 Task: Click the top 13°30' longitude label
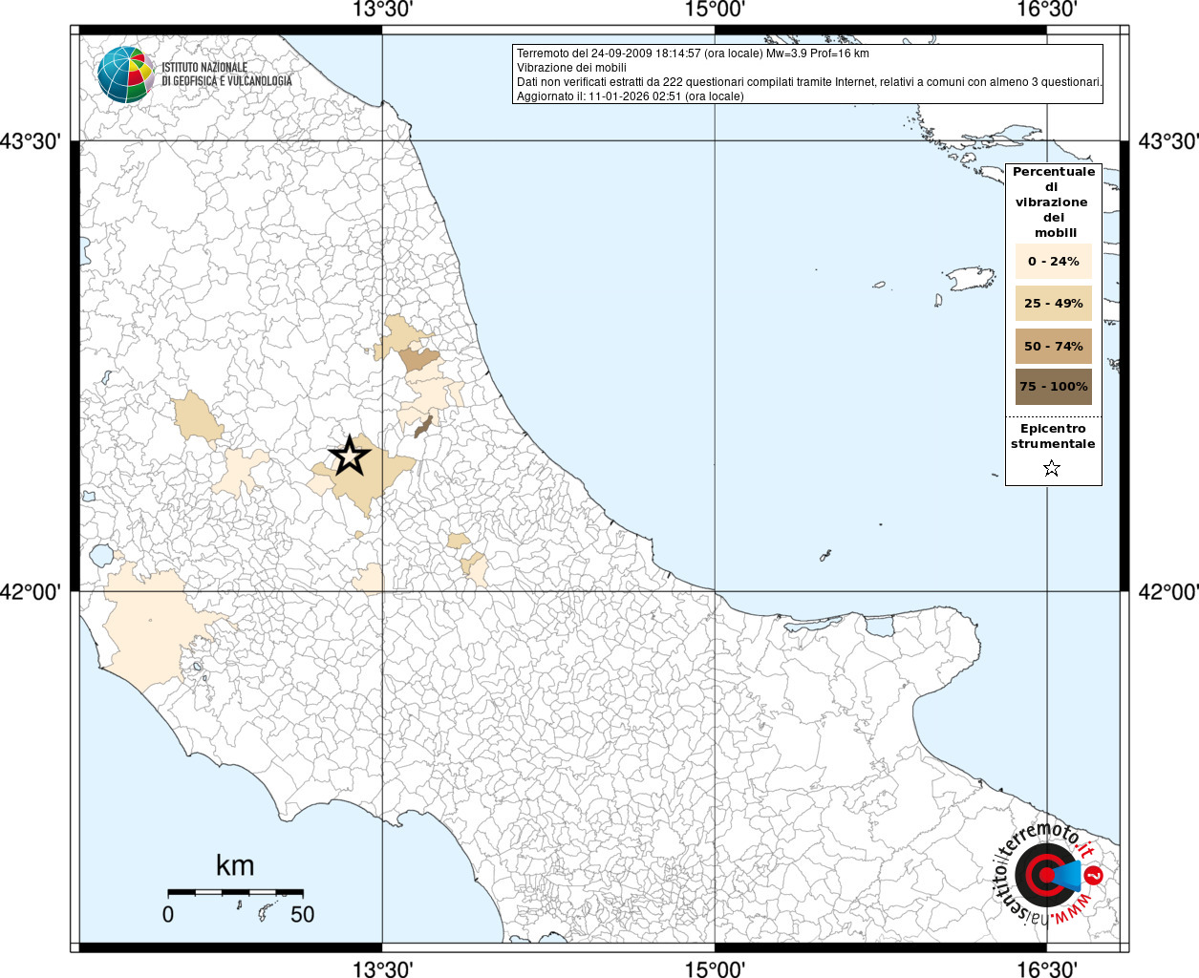click(x=382, y=11)
